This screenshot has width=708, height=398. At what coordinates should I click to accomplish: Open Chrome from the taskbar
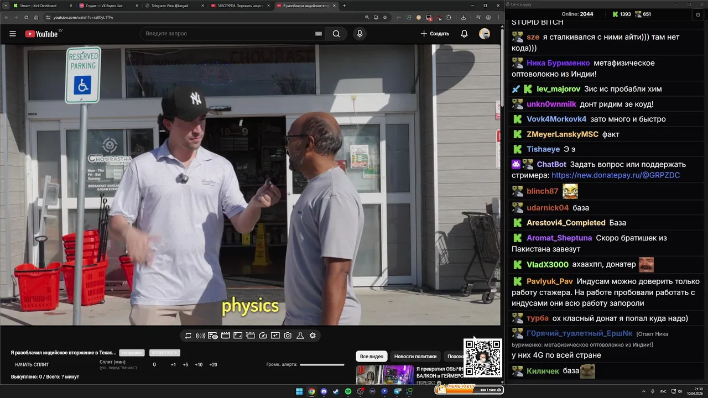pyautogui.click(x=311, y=391)
